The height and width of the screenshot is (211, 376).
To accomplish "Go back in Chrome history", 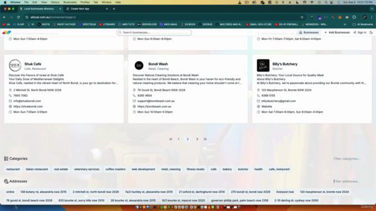I will [x=4, y=17].
